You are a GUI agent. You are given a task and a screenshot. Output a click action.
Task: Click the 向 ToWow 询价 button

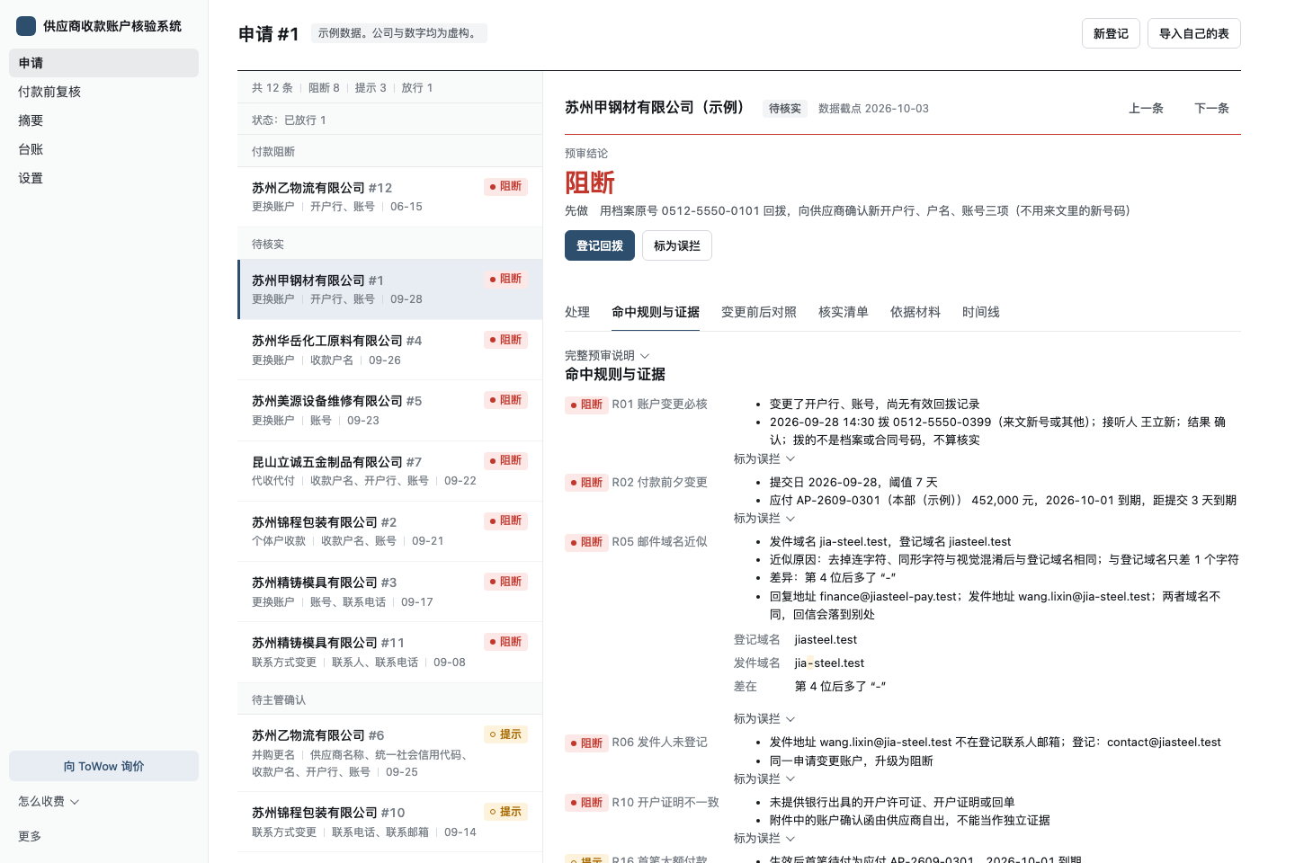103,766
